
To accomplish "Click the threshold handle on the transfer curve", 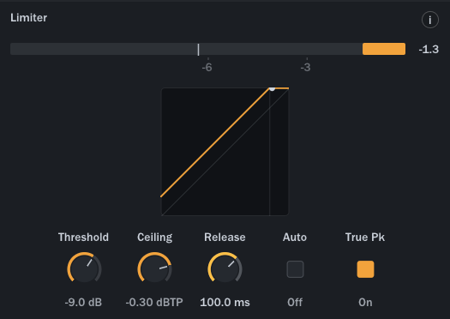I will coord(272,89).
